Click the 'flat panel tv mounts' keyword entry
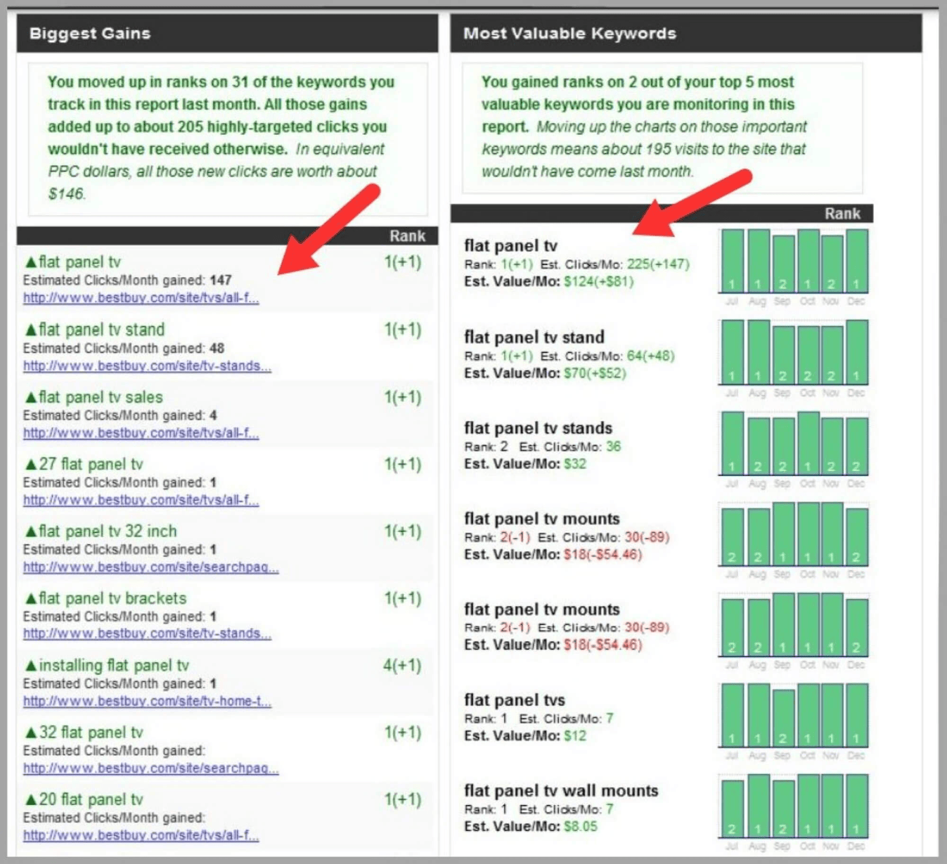The width and height of the screenshot is (947, 864). click(542, 518)
